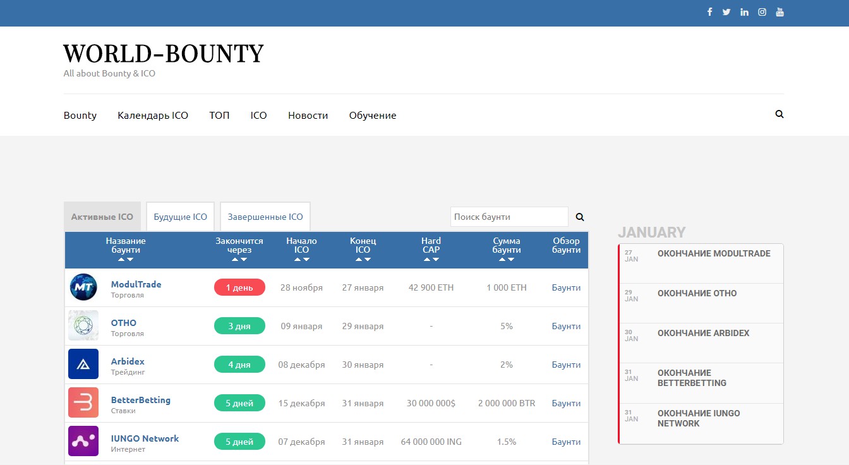Open the Новости menu item
This screenshot has width=849, height=465.
point(308,115)
